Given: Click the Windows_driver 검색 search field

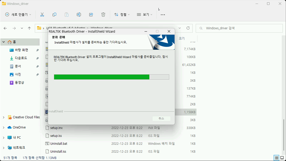Looking at the screenshot, I should [239, 28].
